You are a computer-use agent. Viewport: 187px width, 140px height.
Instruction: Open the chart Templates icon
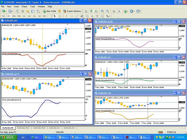(138, 11)
